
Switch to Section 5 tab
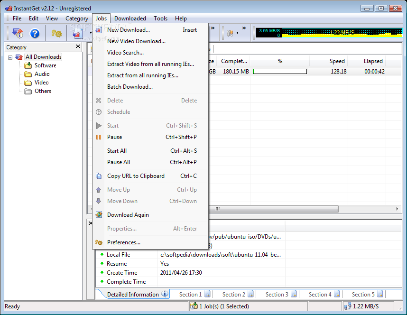[367, 295]
